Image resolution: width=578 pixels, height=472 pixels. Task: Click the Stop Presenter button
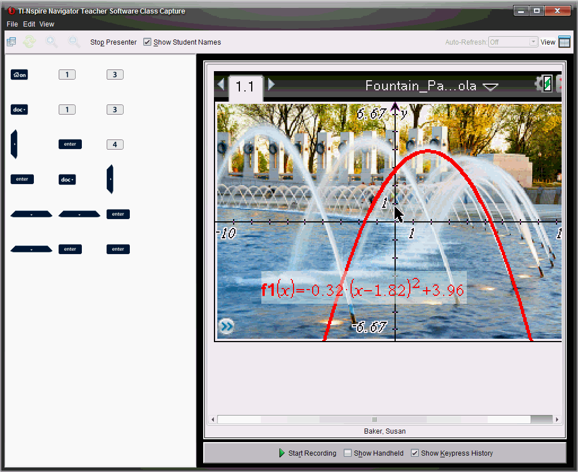point(113,42)
